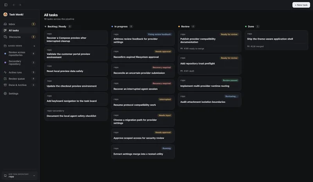Open Publish provider compatibility documentation card
This screenshot has width=313, height=182.
[x=210, y=41]
